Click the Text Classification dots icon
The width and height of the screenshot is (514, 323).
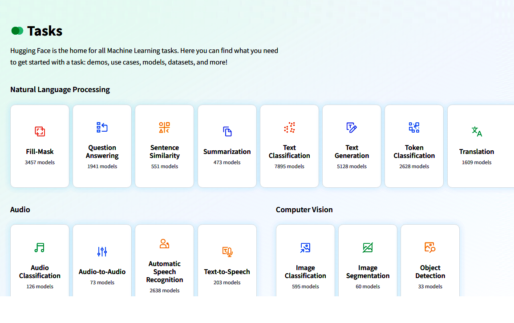(290, 128)
